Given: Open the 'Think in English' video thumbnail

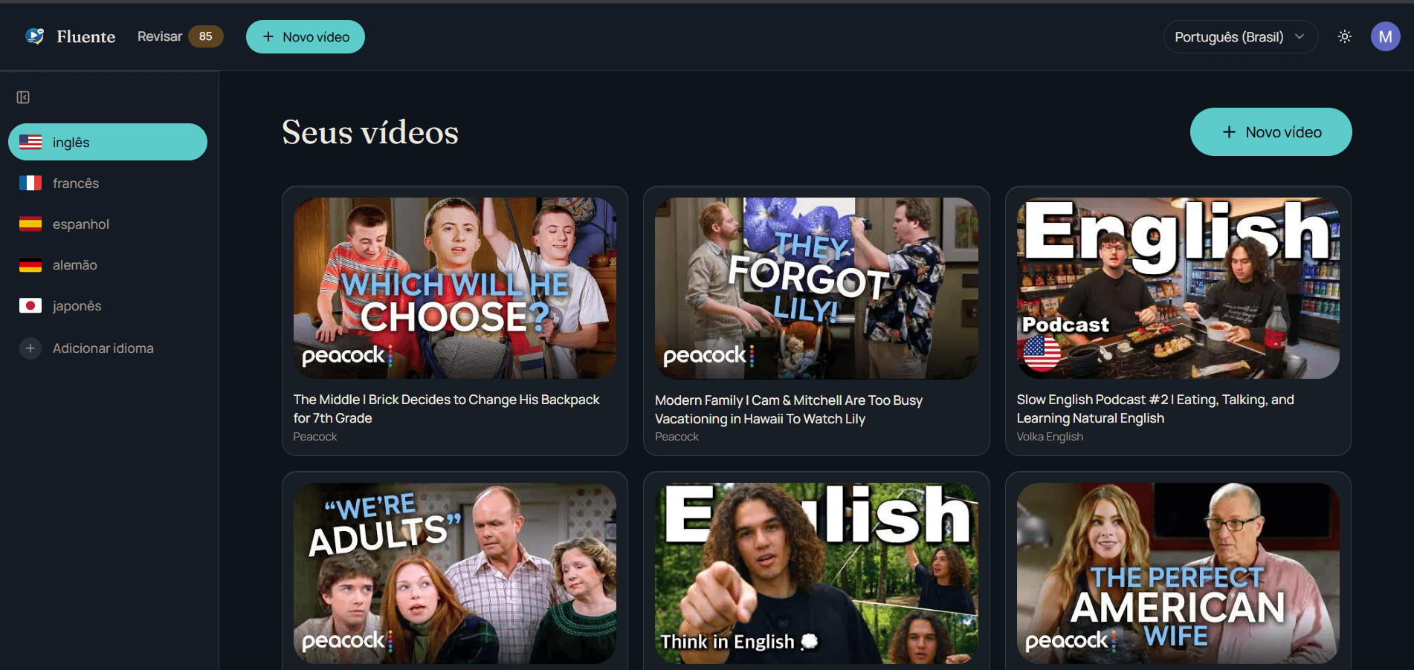Looking at the screenshot, I should tap(816, 573).
